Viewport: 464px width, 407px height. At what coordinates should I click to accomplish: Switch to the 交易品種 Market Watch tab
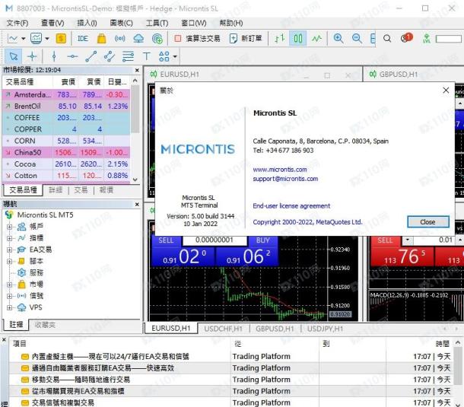[x=23, y=190]
